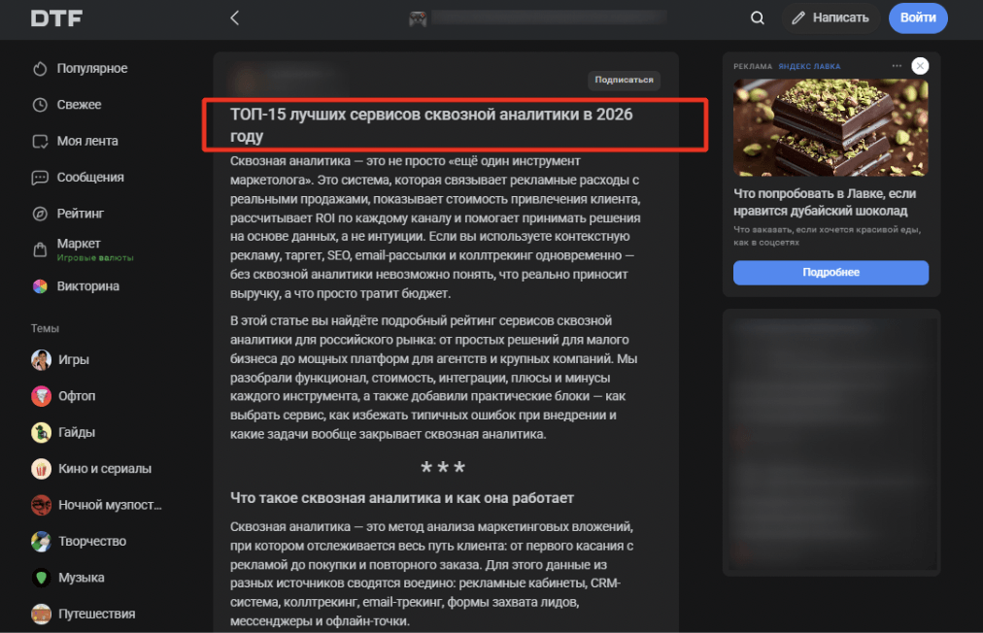Click the DTF logo
Screen dimensions: 983x633
coord(56,18)
